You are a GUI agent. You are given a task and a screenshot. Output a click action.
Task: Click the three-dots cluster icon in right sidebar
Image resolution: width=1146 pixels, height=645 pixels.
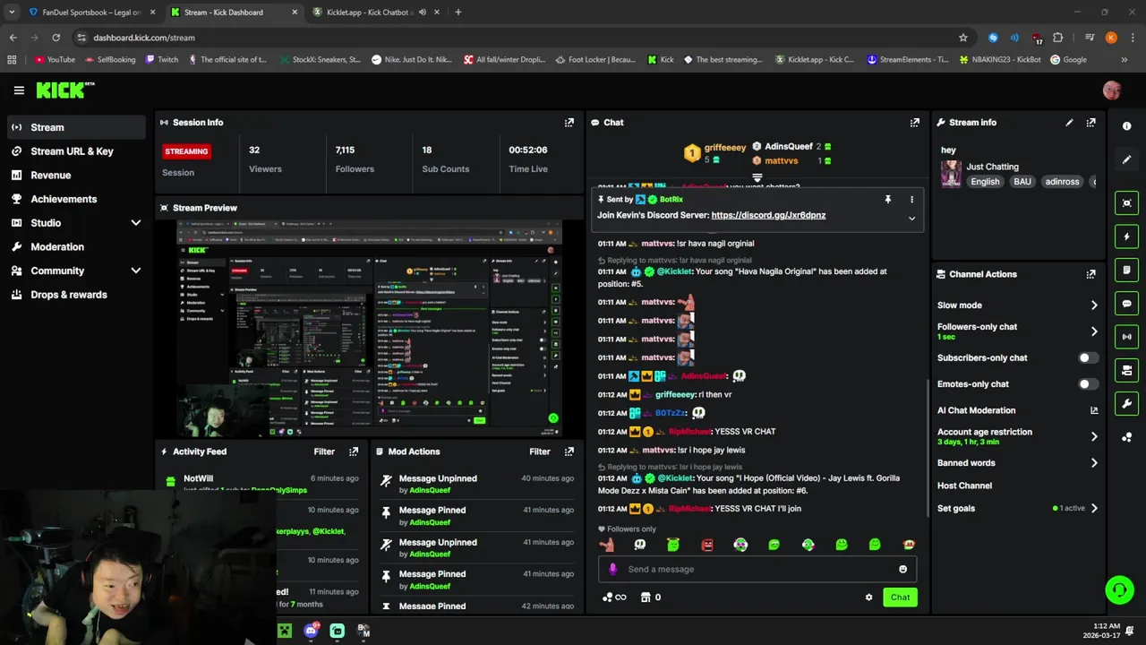1127,437
